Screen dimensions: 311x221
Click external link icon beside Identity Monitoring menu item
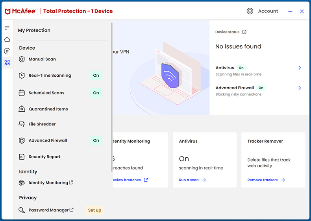pos(71,182)
